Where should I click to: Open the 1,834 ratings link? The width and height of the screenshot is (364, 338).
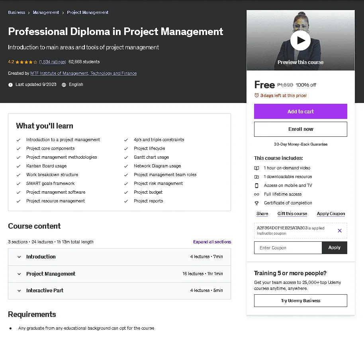pyautogui.click(x=53, y=62)
